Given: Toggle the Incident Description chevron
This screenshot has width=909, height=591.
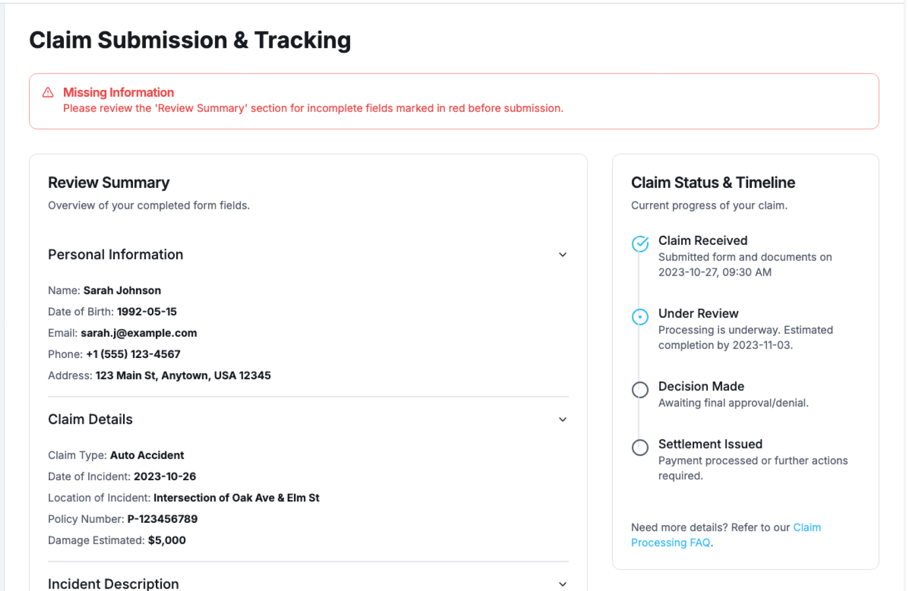Looking at the screenshot, I should (x=562, y=584).
